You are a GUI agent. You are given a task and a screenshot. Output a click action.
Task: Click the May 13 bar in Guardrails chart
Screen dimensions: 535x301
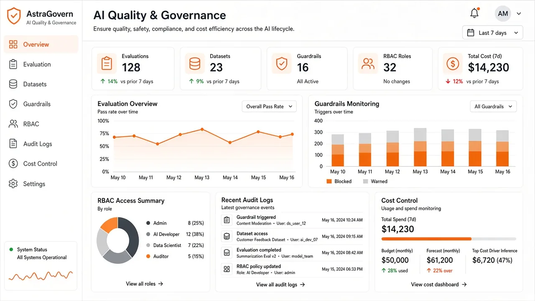click(x=420, y=147)
